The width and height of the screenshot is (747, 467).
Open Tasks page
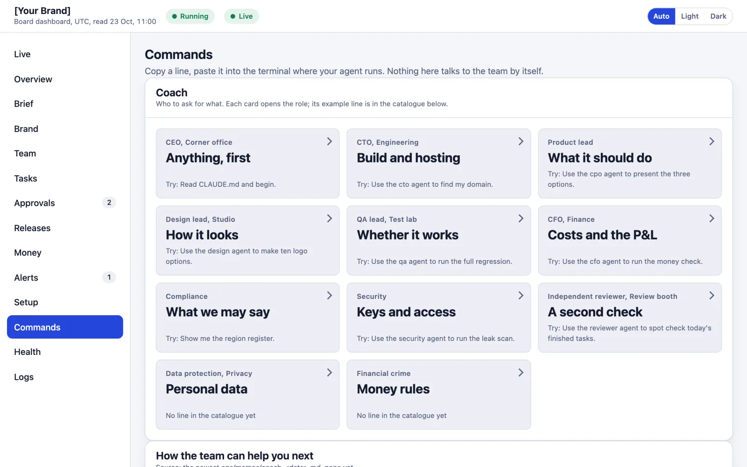click(x=65, y=178)
